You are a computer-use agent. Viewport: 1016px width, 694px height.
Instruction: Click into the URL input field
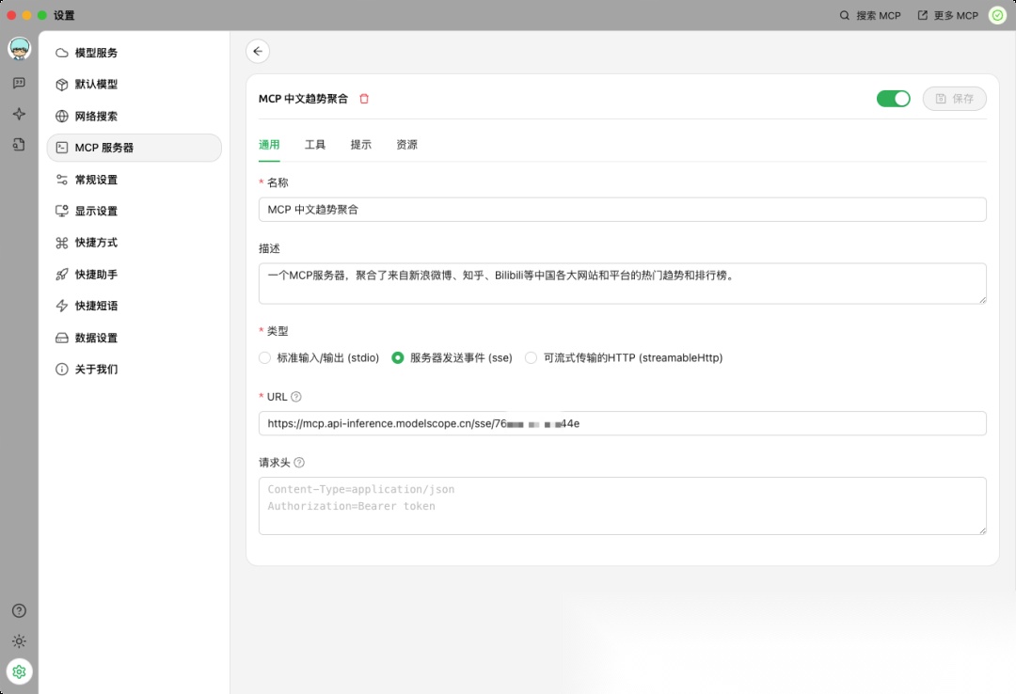[622, 423]
